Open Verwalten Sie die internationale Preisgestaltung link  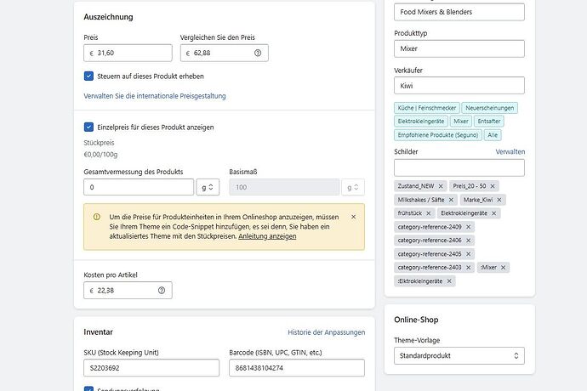155,96
